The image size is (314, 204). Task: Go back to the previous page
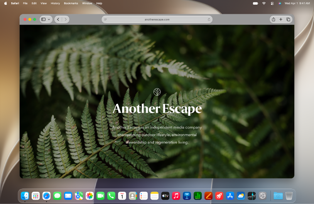coord(58,19)
